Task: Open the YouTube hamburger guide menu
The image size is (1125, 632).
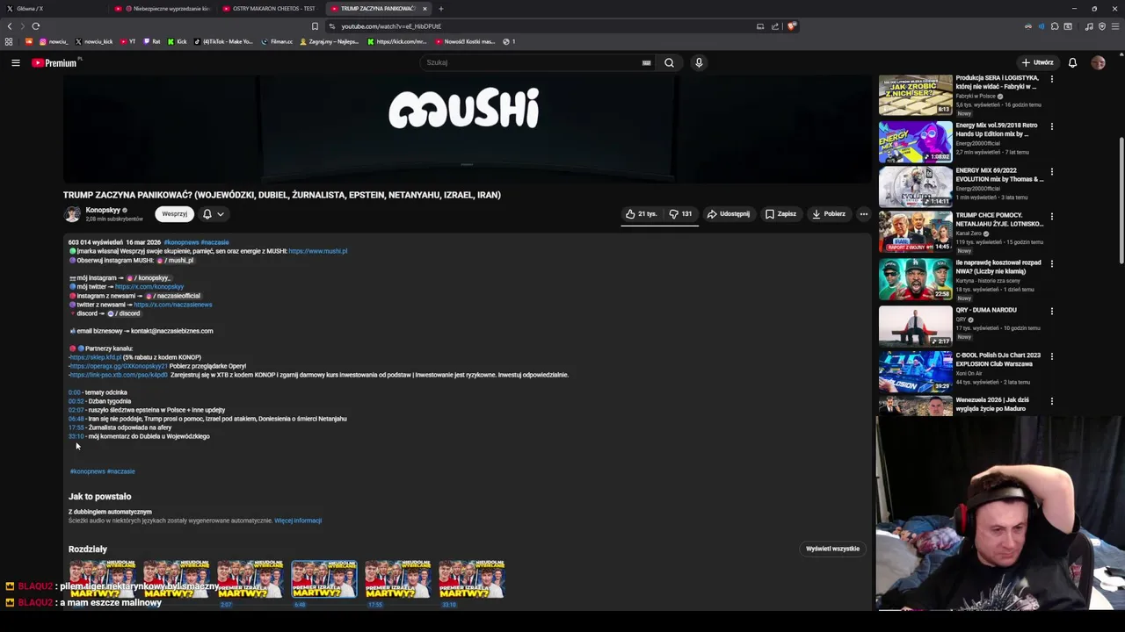Action: coord(15,62)
